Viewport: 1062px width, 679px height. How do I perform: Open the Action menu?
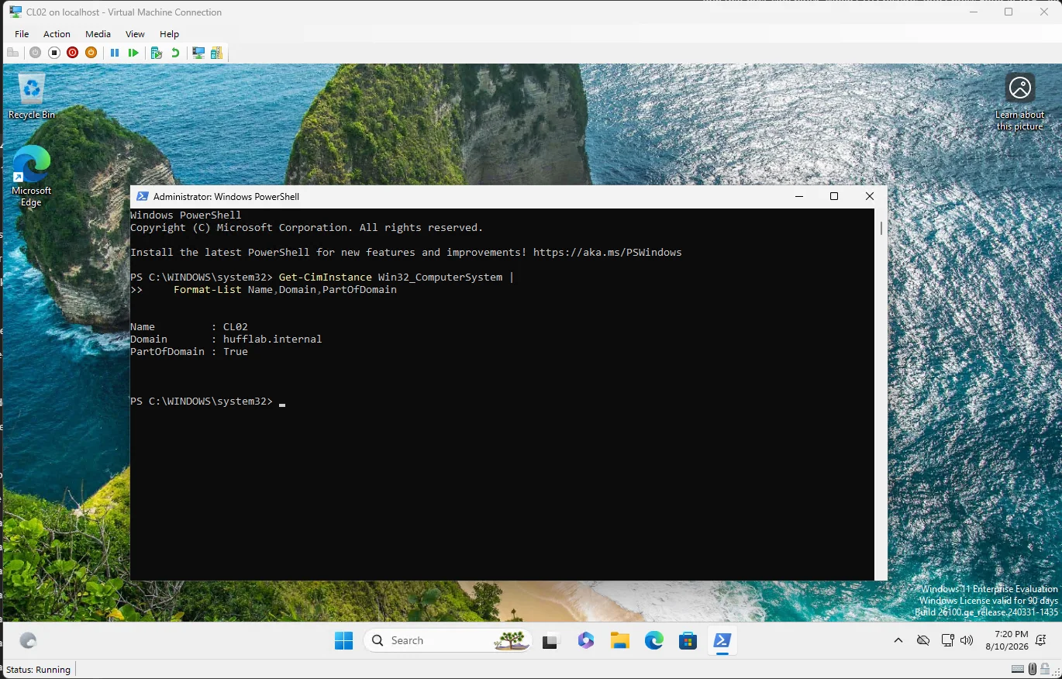tap(57, 34)
